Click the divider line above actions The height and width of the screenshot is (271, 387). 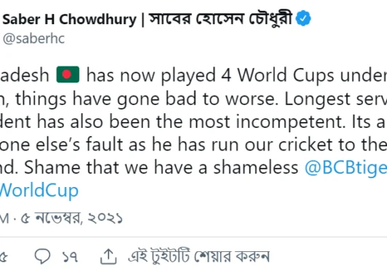click(x=194, y=237)
